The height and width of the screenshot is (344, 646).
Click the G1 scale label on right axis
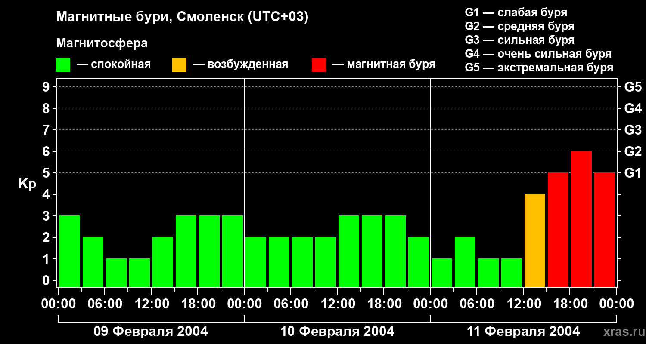pyautogui.click(x=633, y=173)
